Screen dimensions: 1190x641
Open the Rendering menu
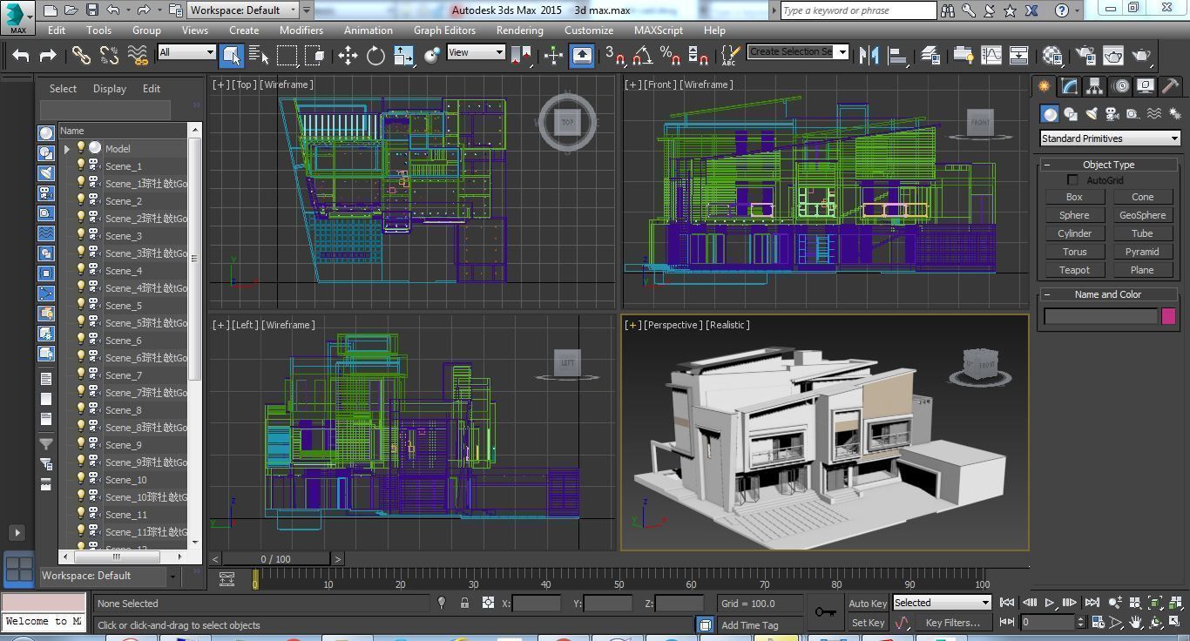click(x=519, y=30)
